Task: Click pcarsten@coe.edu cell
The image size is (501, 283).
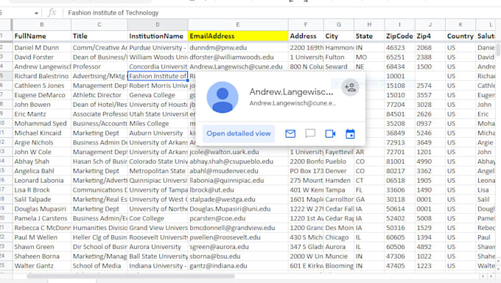Action: point(238,218)
